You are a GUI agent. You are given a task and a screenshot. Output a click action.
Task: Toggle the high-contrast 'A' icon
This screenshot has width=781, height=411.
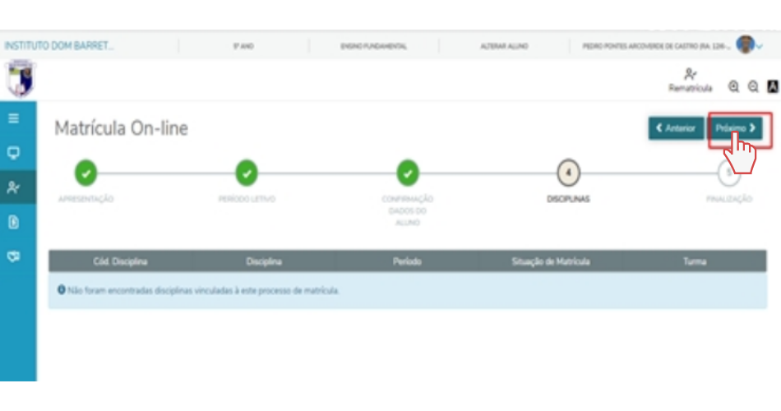point(772,86)
